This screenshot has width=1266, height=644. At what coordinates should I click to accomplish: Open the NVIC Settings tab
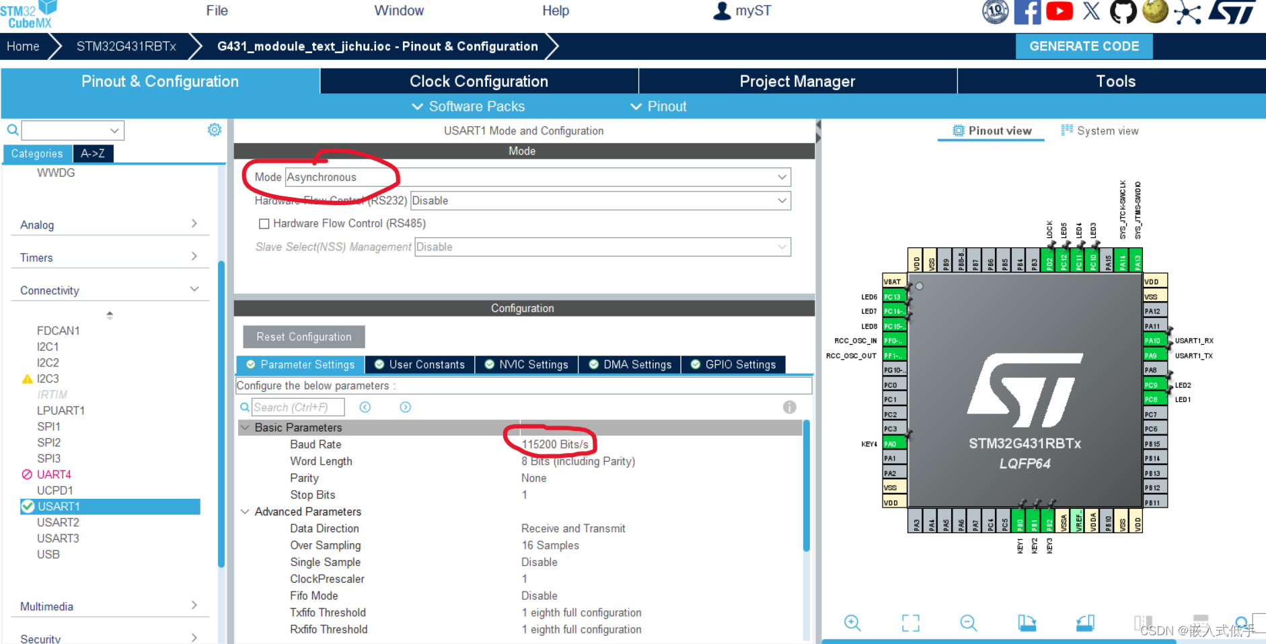click(x=527, y=364)
